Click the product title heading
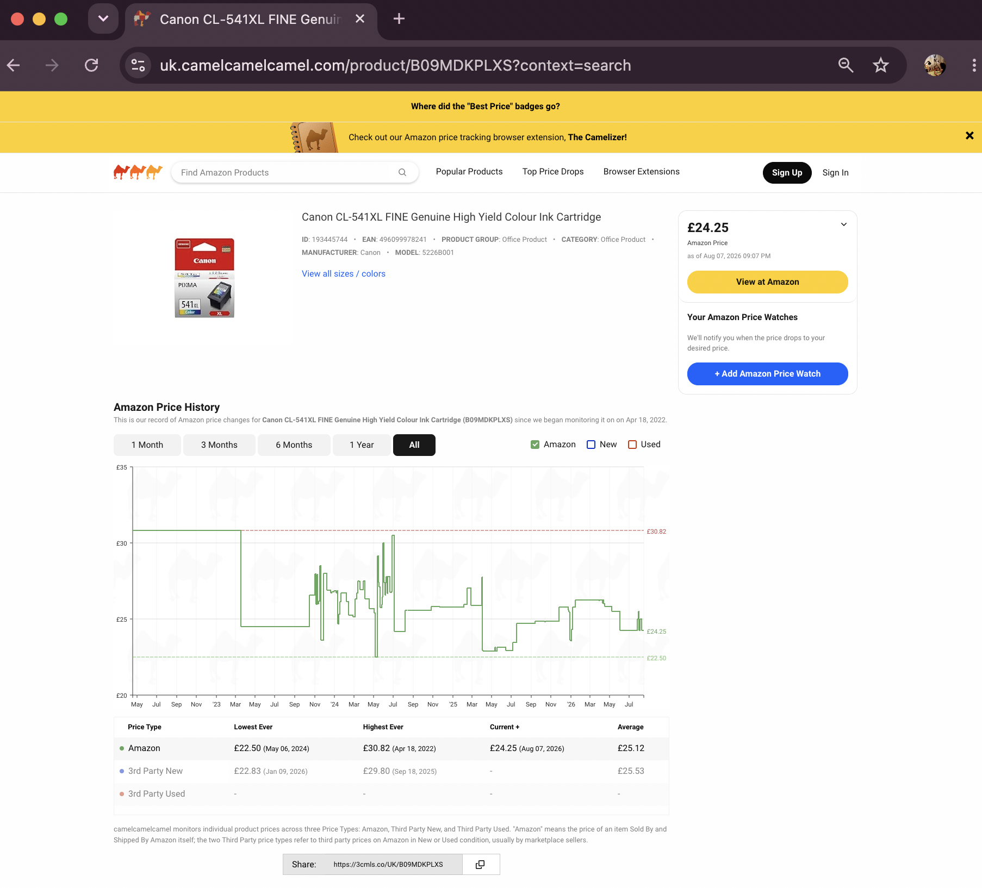982x888 pixels. (451, 217)
